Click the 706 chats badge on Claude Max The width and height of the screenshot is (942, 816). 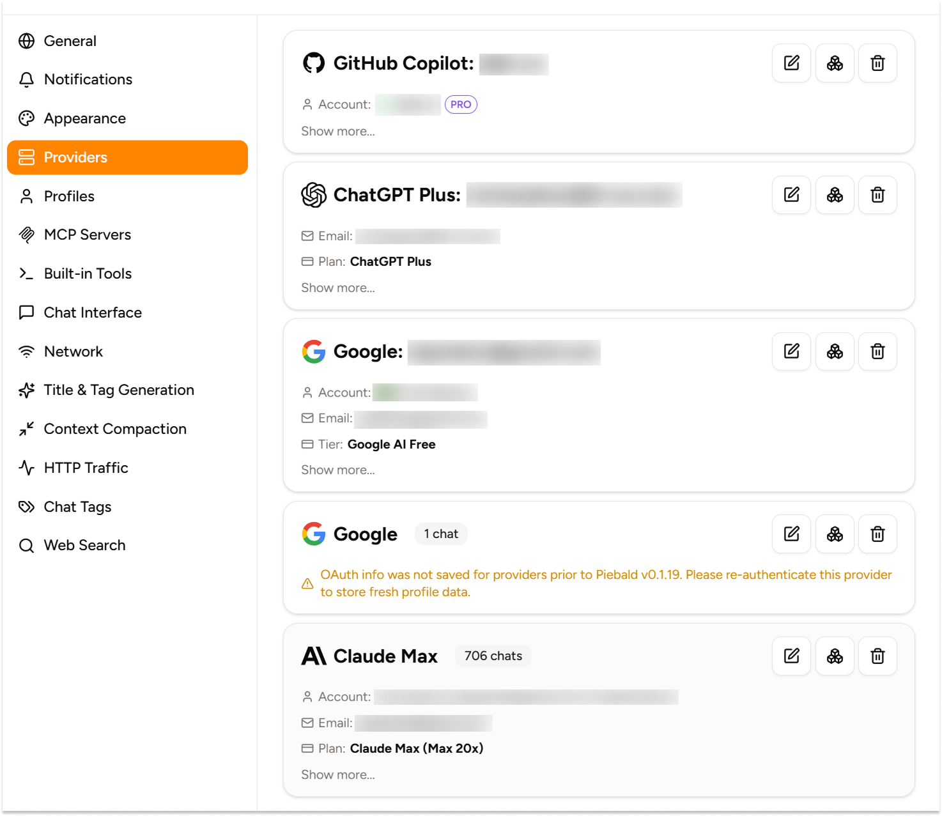pyautogui.click(x=493, y=656)
